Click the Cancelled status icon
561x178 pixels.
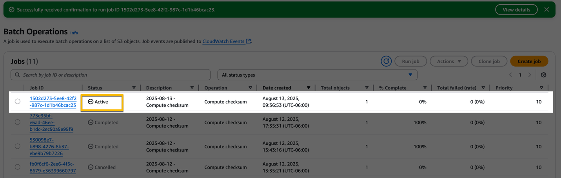tap(91, 167)
